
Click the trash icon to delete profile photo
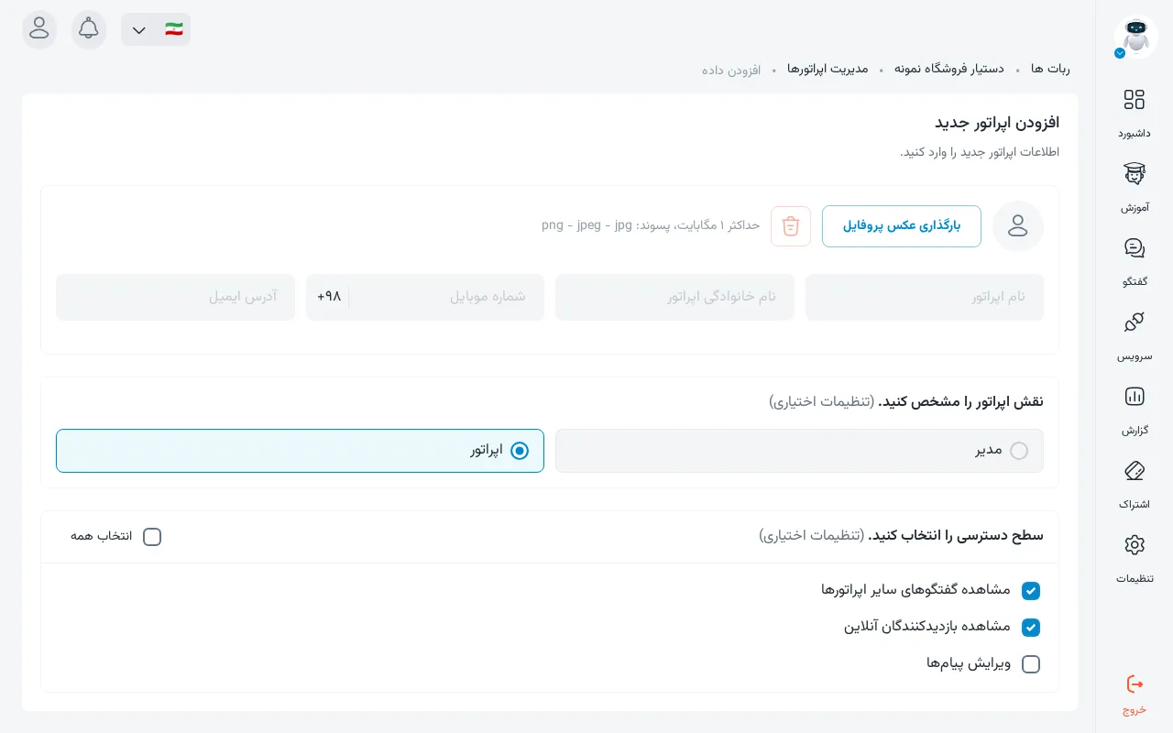click(x=791, y=226)
